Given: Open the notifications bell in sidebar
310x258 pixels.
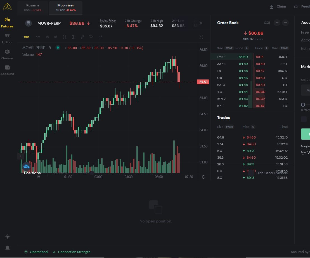Looking at the screenshot, I should pos(8,248).
